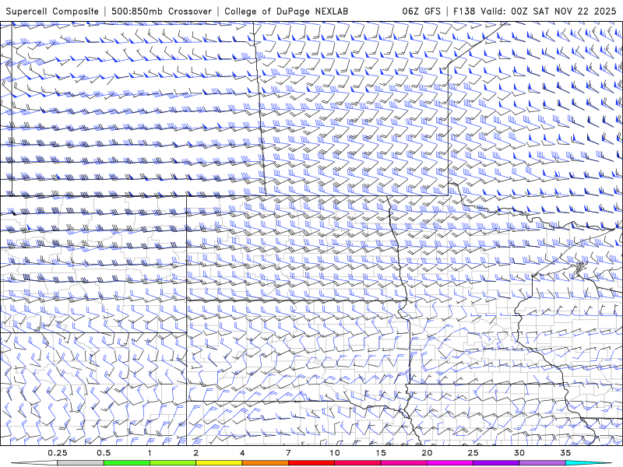Click the 'F138' forecast hour text
This screenshot has height=467, width=623.
tap(464, 11)
